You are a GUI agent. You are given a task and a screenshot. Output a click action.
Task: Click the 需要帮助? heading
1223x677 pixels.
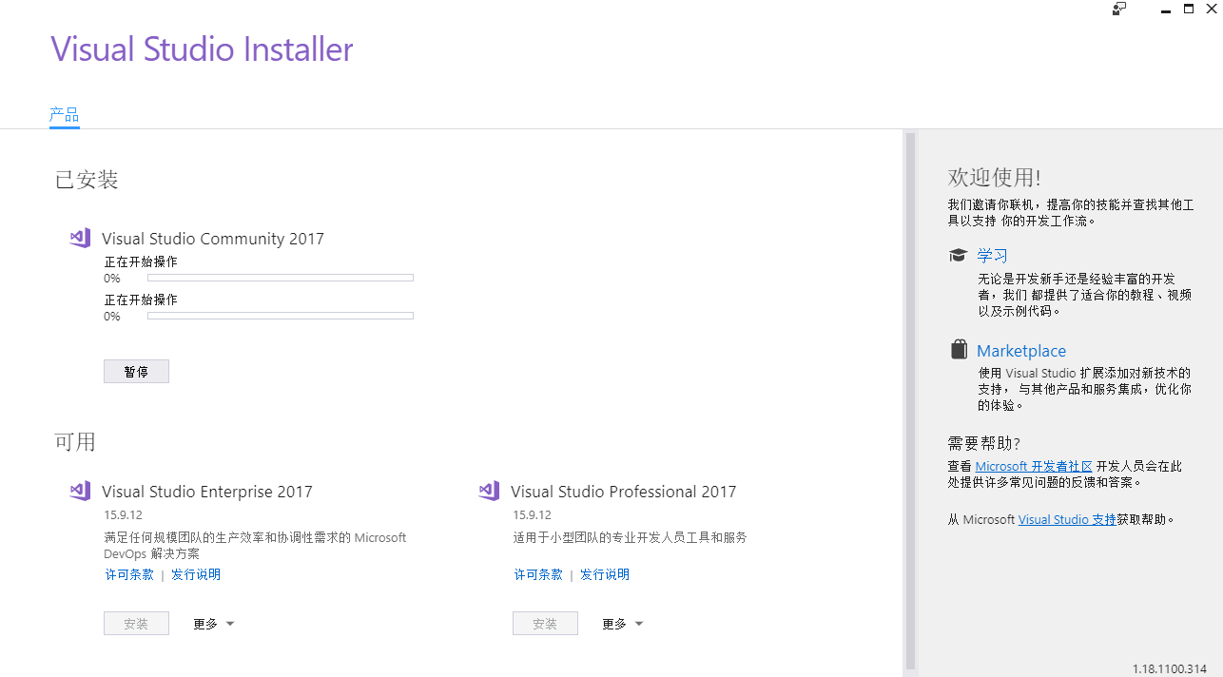[x=984, y=443]
